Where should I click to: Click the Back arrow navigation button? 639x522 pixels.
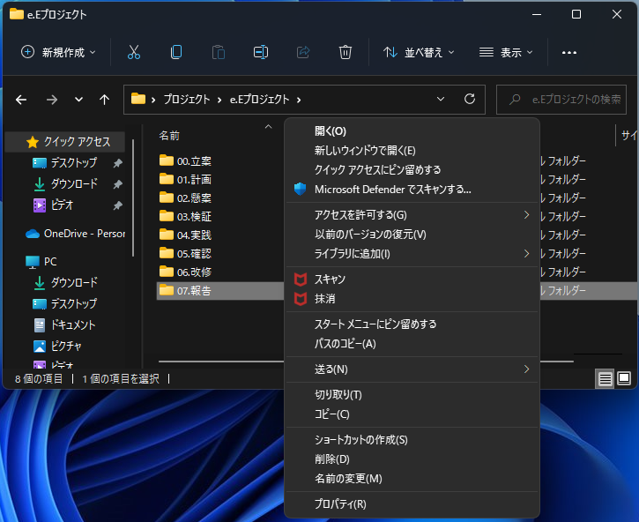(x=22, y=100)
